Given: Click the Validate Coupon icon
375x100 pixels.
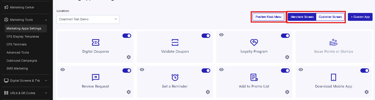Looking at the screenshot, I should pos(175,42).
